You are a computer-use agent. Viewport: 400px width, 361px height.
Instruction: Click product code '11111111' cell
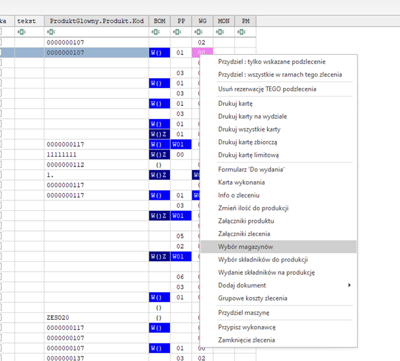[97, 155]
